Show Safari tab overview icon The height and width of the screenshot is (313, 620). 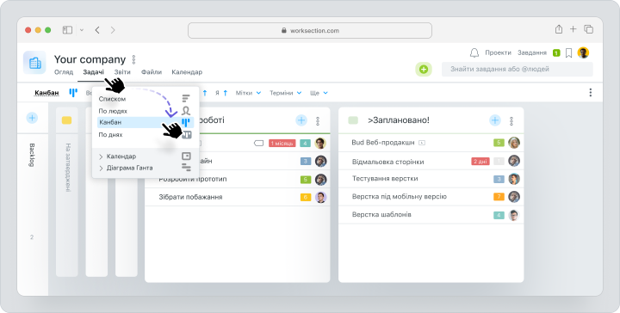pyautogui.click(x=589, y=29)
